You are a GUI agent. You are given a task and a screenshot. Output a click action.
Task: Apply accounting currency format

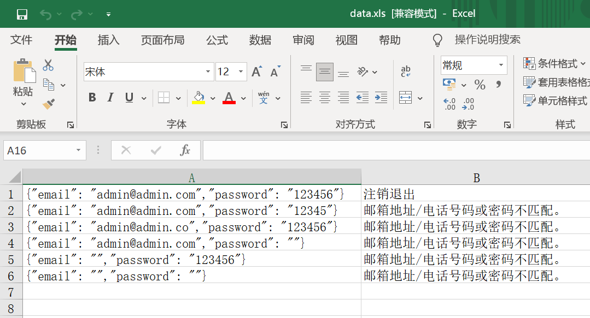449,84
